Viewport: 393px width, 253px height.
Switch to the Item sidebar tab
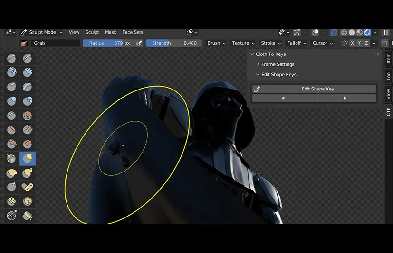(388, 58)
